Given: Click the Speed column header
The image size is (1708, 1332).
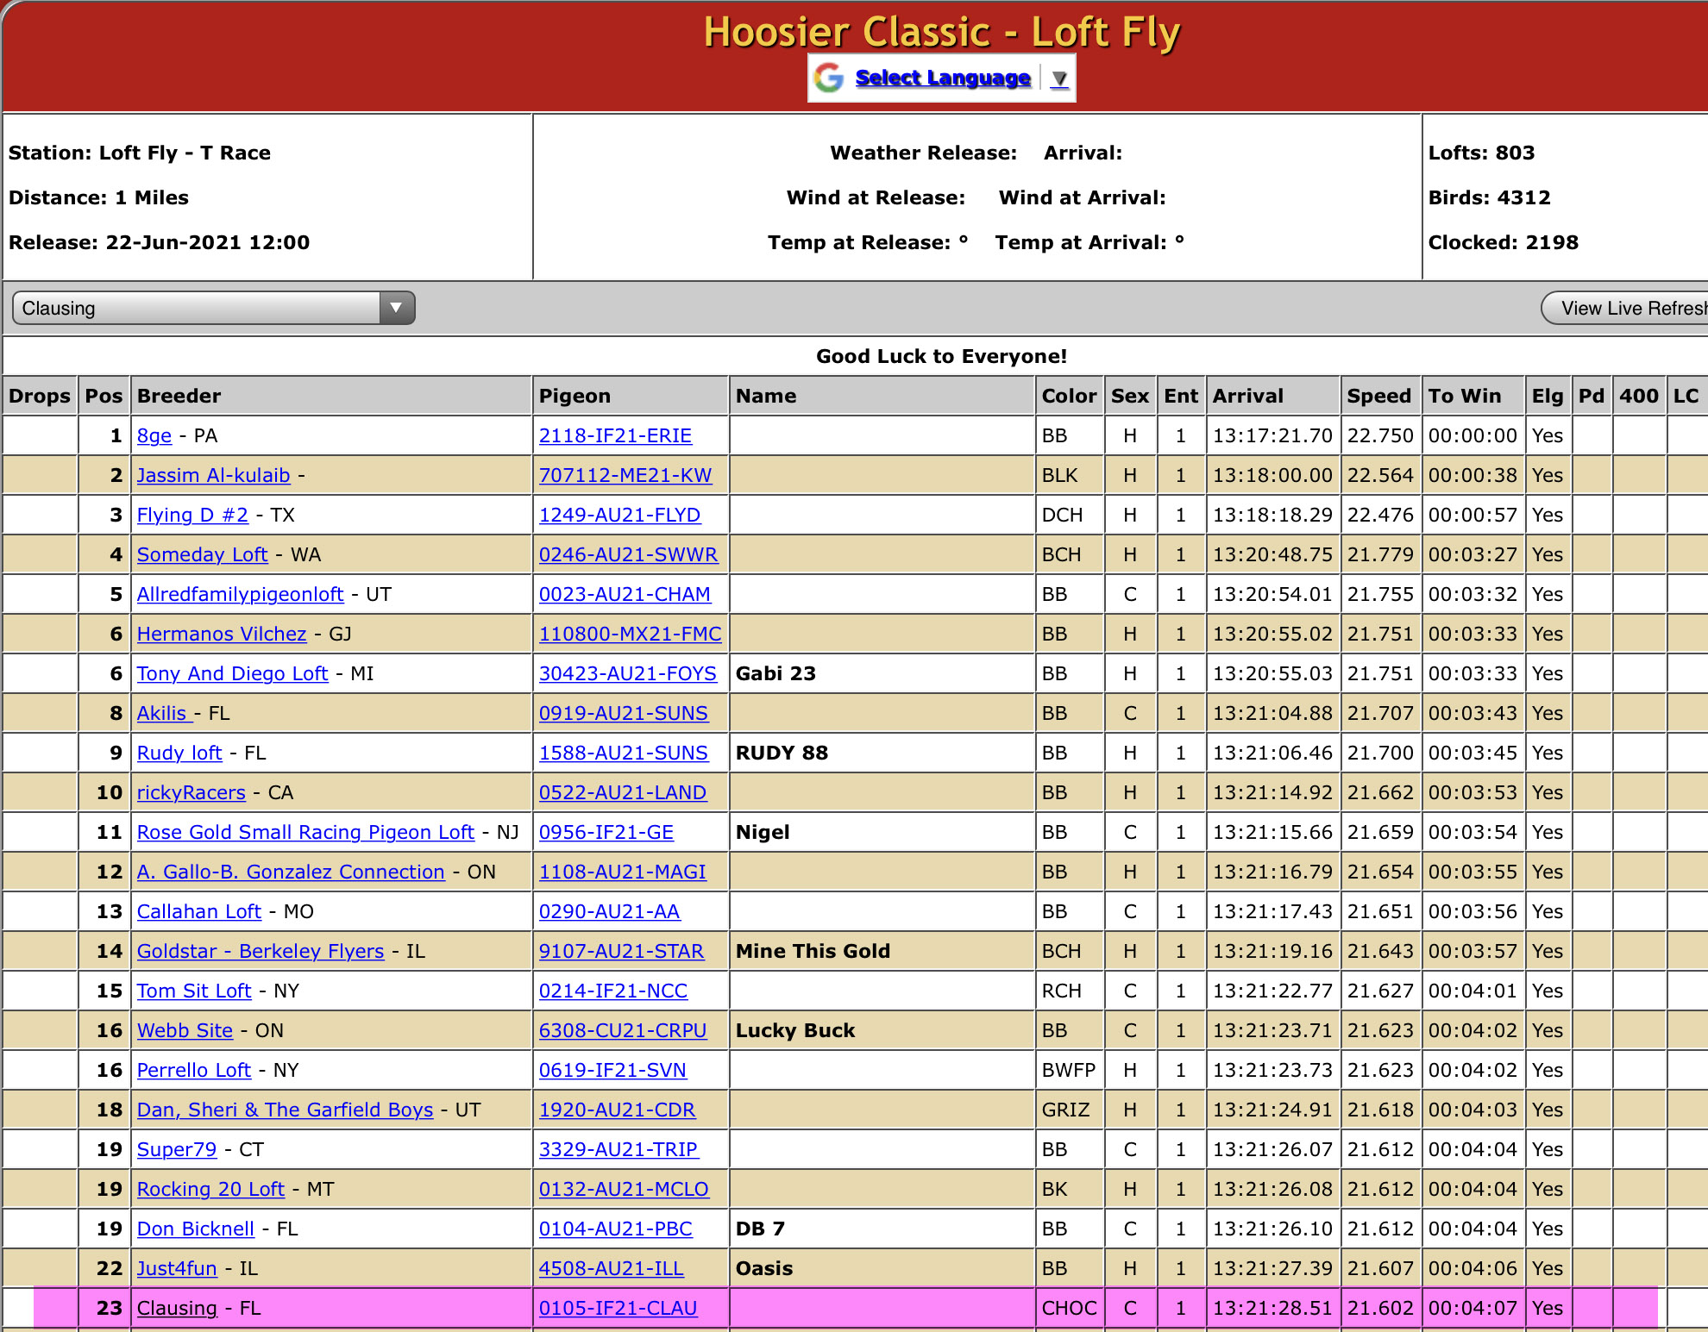Looking at the screenshot, I should click(1378, 397).
